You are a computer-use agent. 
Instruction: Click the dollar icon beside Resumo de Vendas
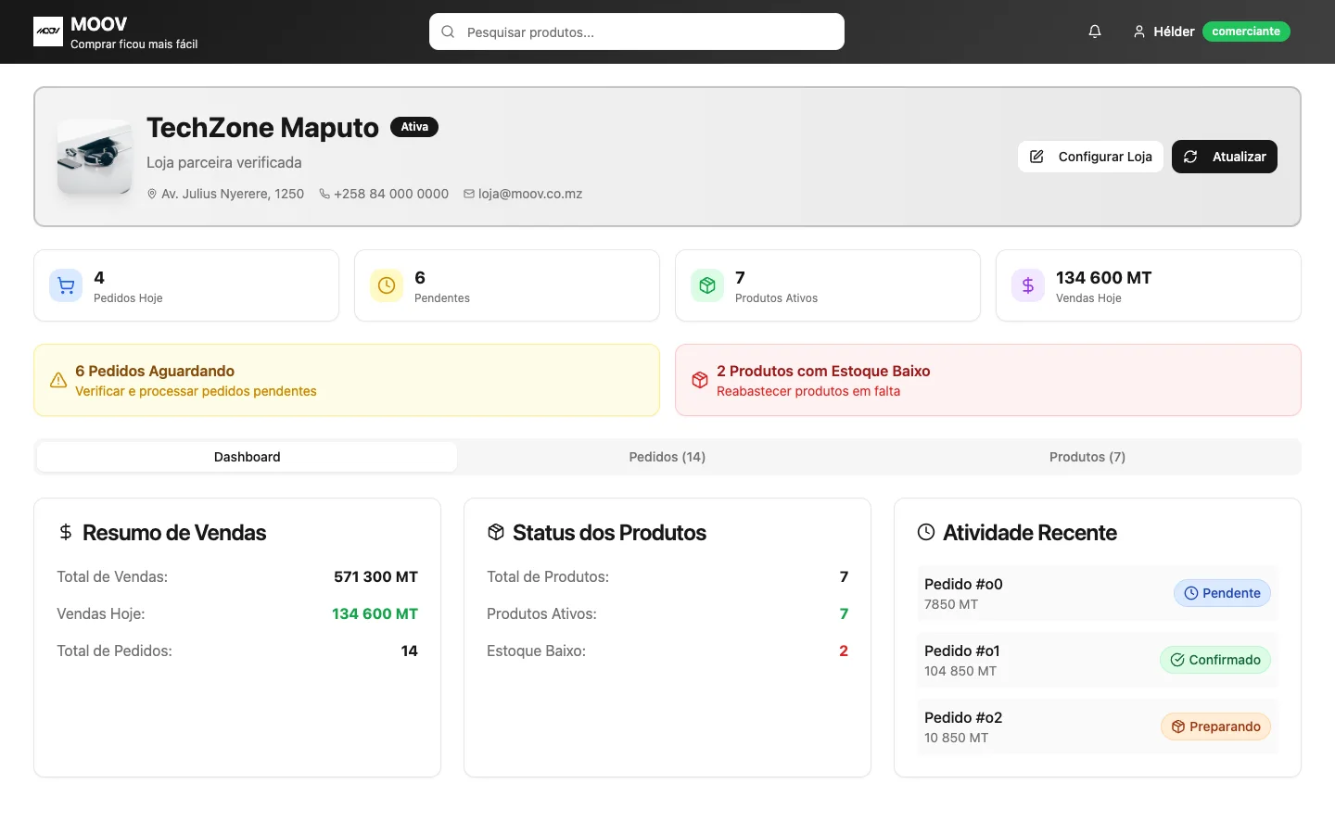tap(66, 532)
